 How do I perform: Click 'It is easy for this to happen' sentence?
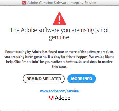68,57
